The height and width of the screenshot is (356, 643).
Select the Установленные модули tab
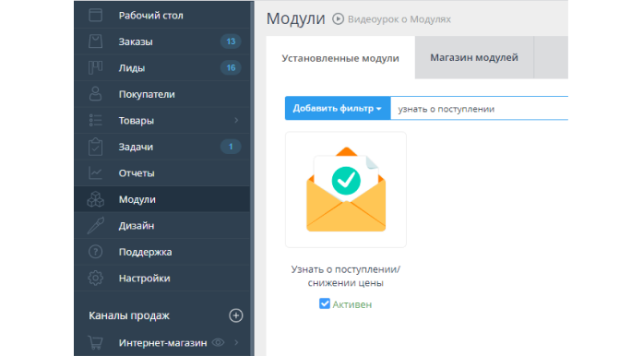tap(340, 58)
